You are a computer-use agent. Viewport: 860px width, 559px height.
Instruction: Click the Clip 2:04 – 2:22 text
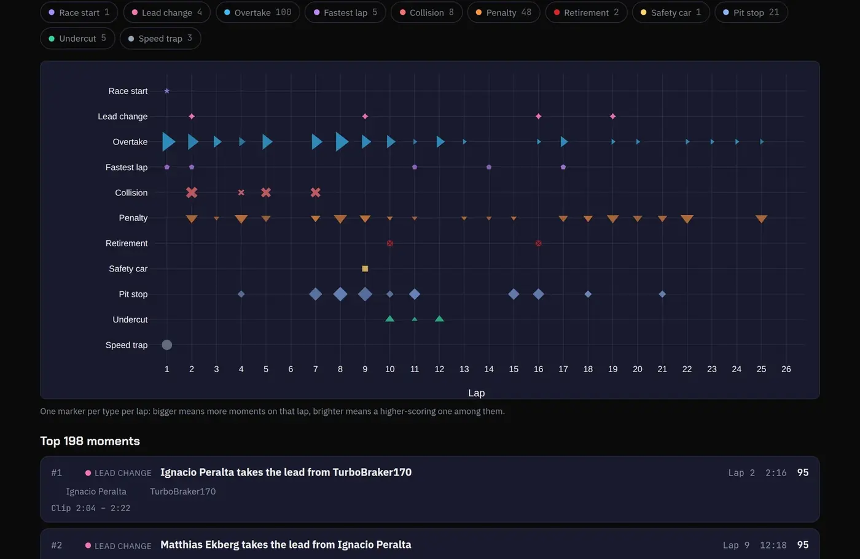click(91, 508)
